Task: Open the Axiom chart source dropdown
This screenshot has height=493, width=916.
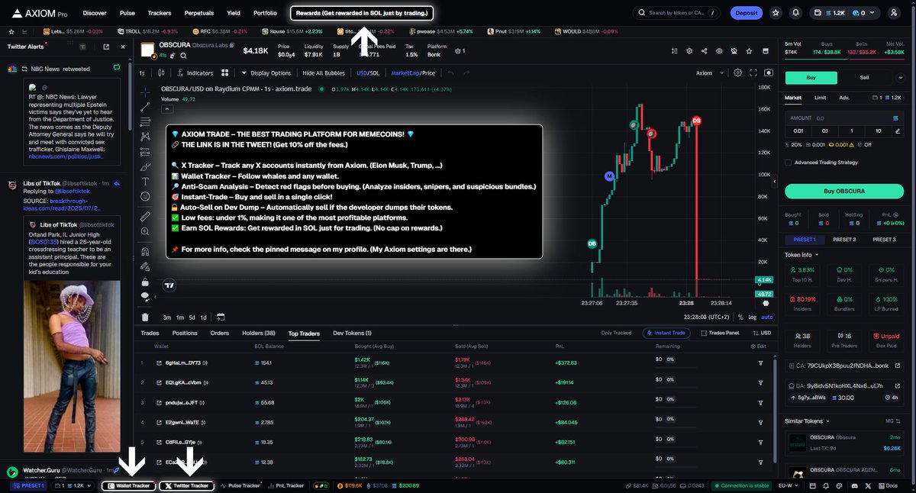Action: 709,73
